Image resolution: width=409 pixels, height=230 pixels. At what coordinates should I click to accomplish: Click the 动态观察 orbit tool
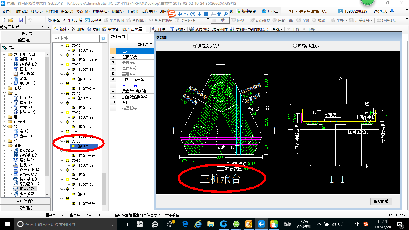coord(260,20)
